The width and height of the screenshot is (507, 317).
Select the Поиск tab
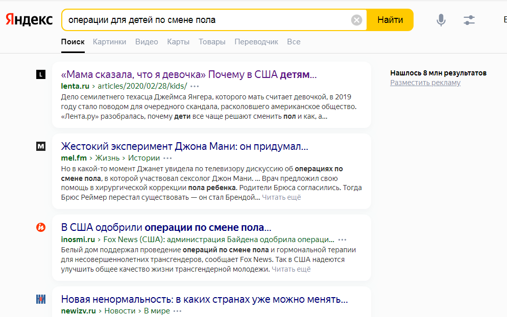coord(73,42)
